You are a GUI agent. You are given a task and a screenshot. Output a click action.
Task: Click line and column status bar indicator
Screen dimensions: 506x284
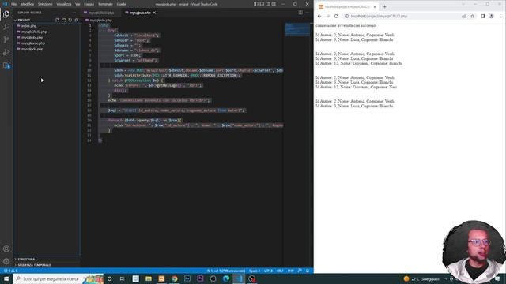coord(226,271)
